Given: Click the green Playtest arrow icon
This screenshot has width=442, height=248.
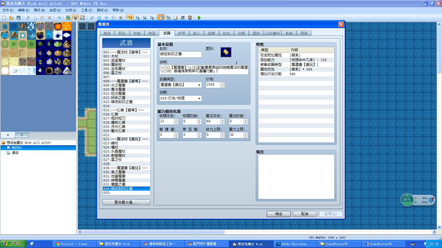Looking at the screenshot, I should (199, 18).
